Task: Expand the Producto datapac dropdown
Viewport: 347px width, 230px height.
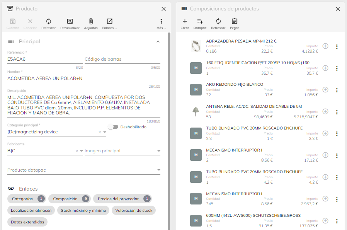Action: (x=158, y=170)
